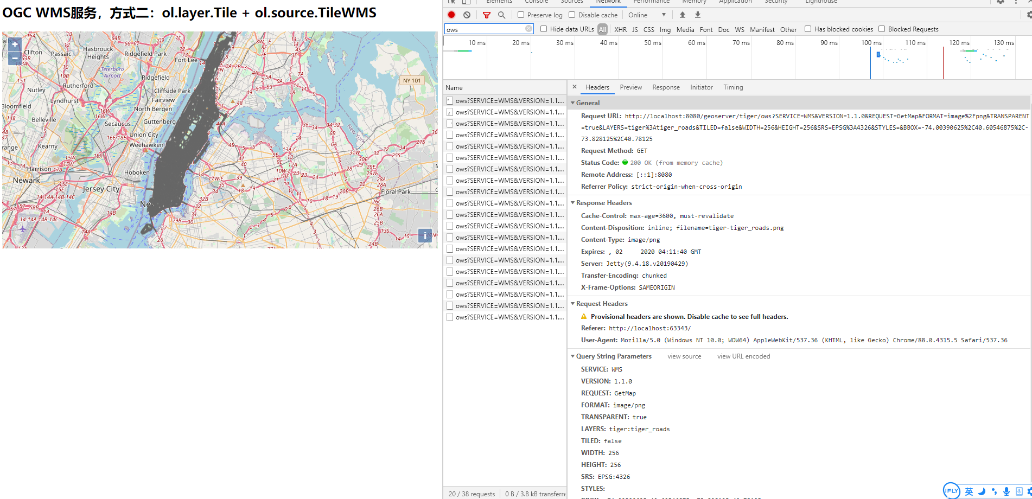Screen dimensions: 1032x499
Task: Clear the network log
Action: pos(467,15)
